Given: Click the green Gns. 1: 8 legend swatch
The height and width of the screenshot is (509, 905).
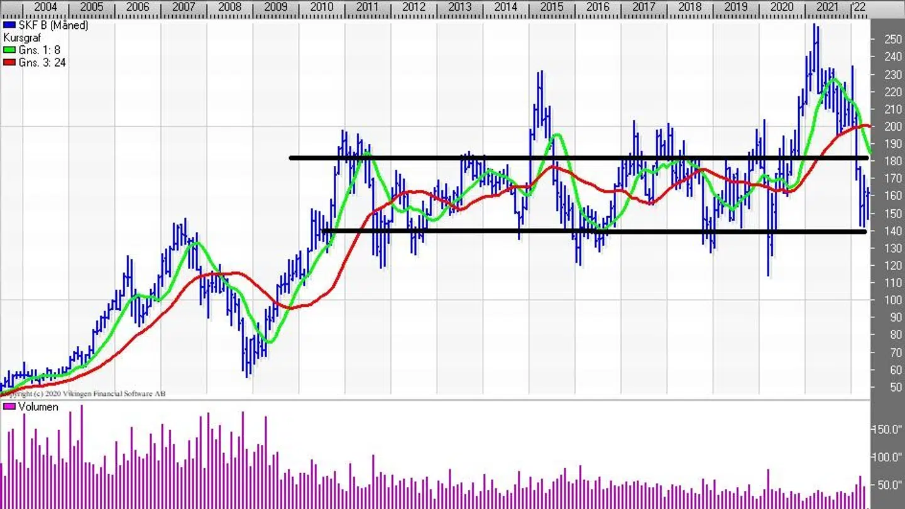Looking at the screenshot, I should pyautogui.click(x=9, y=50).
